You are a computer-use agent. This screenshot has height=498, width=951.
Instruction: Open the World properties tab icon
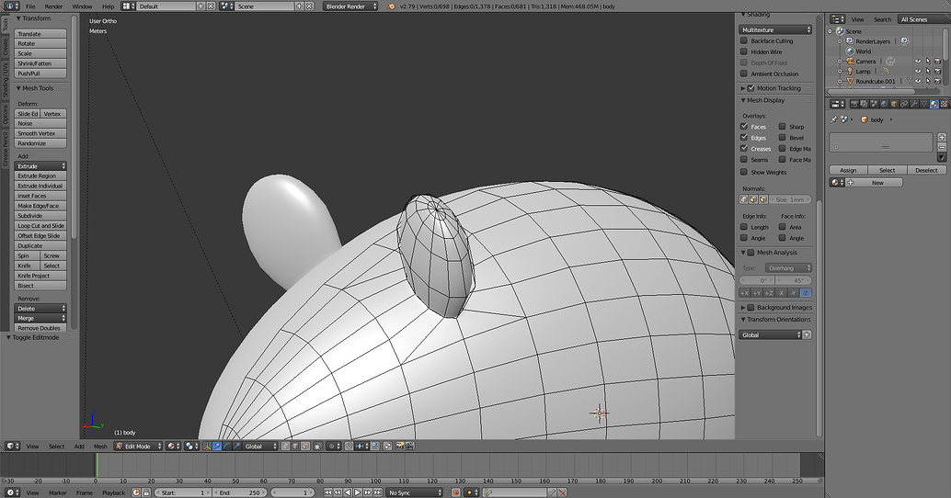point(884,104)
